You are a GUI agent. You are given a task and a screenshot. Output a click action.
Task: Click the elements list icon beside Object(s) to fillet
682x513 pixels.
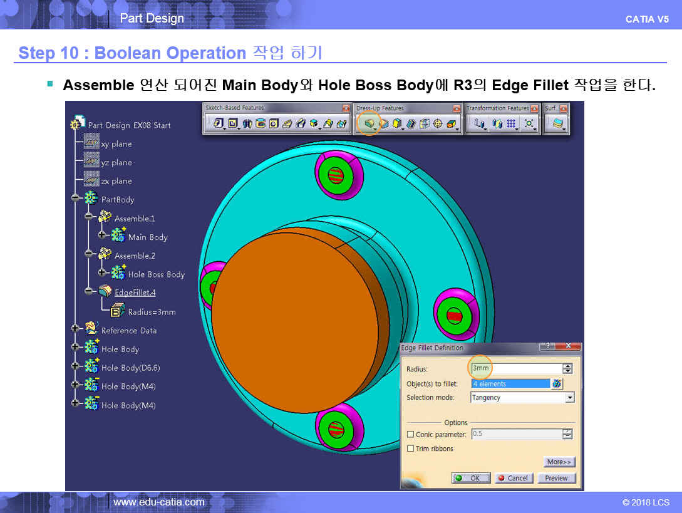[x=556, y=383]
